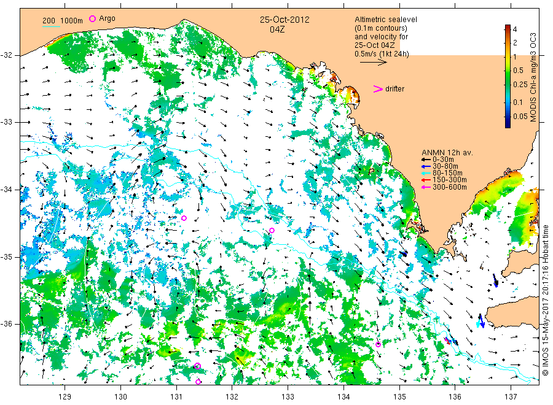Select the black 0-30m arrow in the ANMN legend

pos(426,160)
